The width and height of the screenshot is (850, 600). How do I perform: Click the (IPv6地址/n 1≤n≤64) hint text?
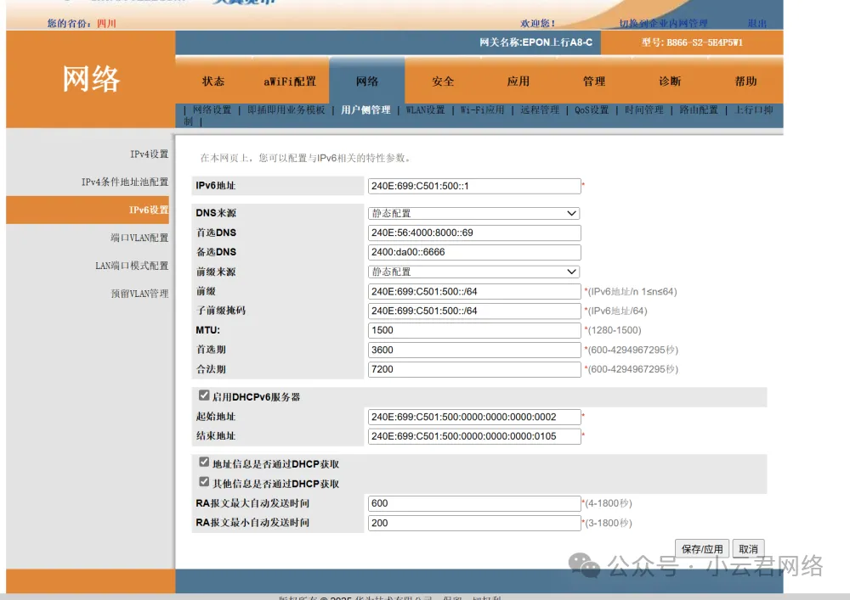(632, 292)
